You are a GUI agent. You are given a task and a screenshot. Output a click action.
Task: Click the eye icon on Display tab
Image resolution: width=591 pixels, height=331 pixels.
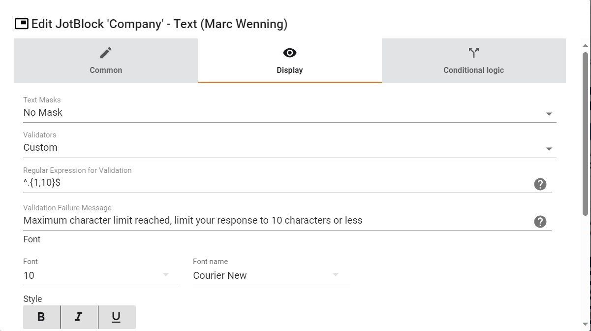[290, 53]
